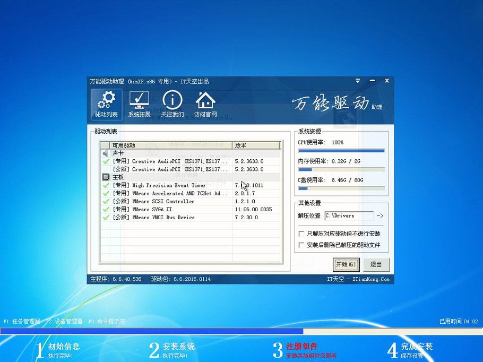Open the 驱动列表 gear icon tab
The width and height of the screenshot is (483, 362).
point(106,105)
